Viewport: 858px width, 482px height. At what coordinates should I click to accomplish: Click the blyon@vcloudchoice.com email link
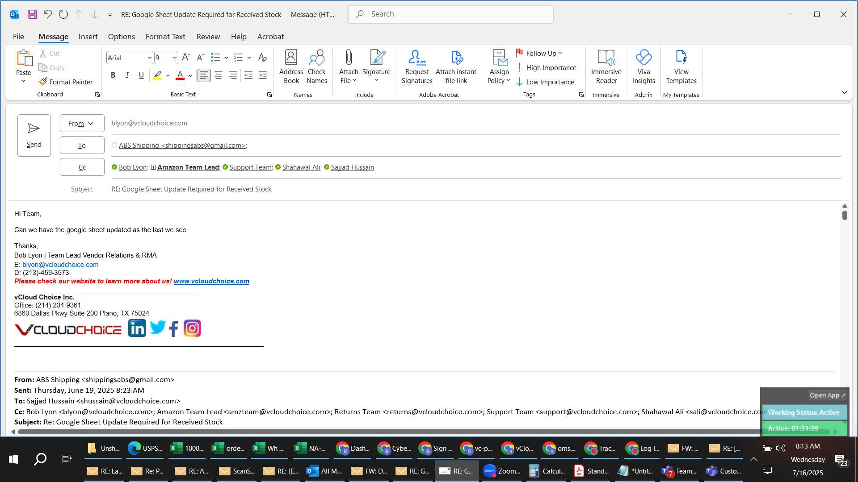(x=60, y=264)
